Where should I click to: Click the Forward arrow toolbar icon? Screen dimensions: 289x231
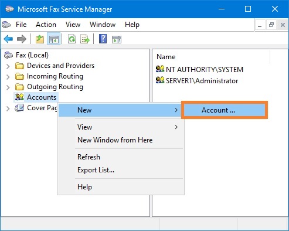[22, 39]
